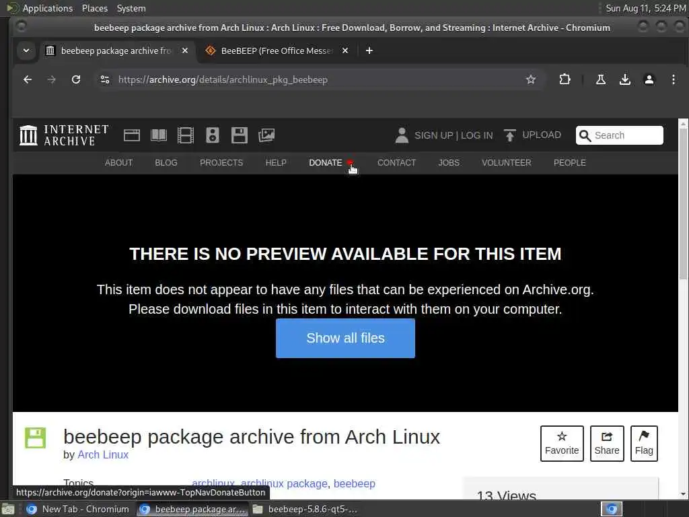Switch to the BeeBEEP Free Office Messenger tab
The image size is (689, 517).
tap(277, 50)
